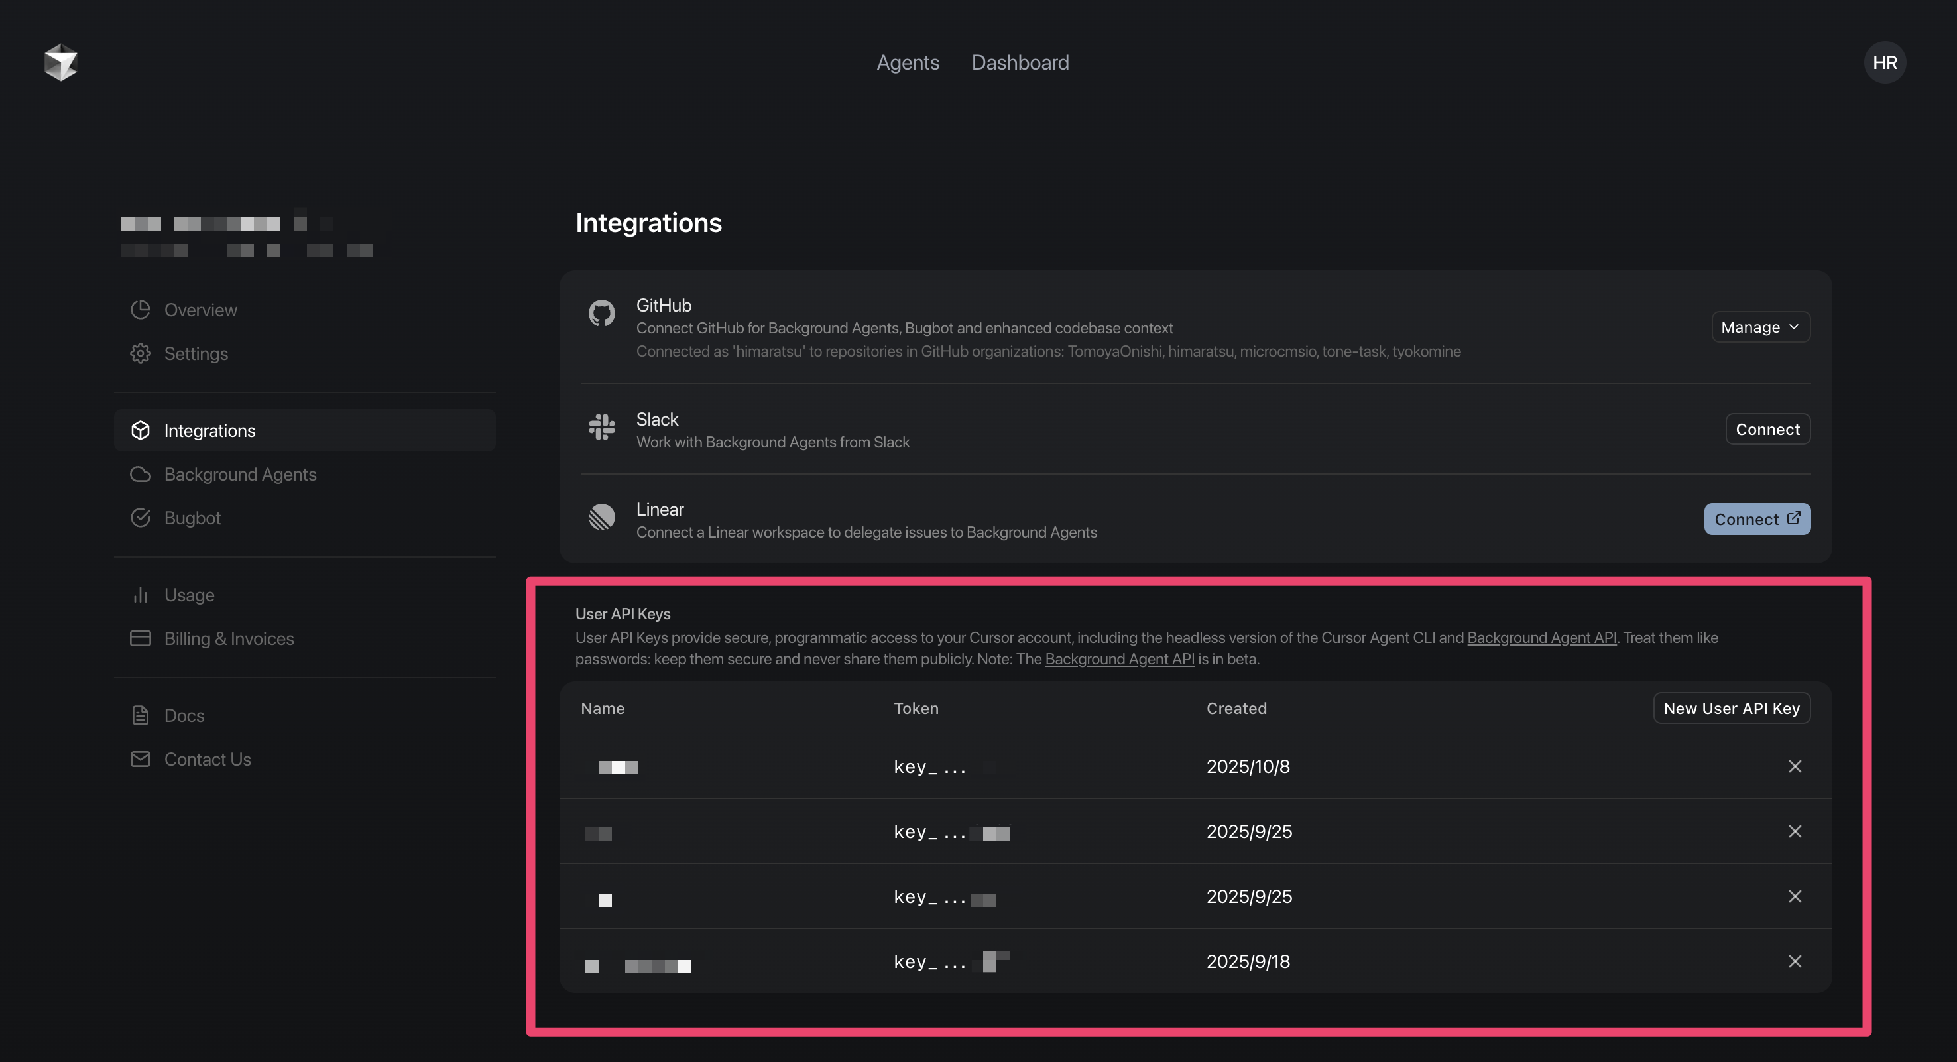The height and width of the screenshot is (1062, 1957).
Task: Click the GitHub octocat icon
Action: click(x=601, y=313)
